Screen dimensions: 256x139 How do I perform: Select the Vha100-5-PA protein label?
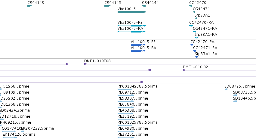point(143,48)
